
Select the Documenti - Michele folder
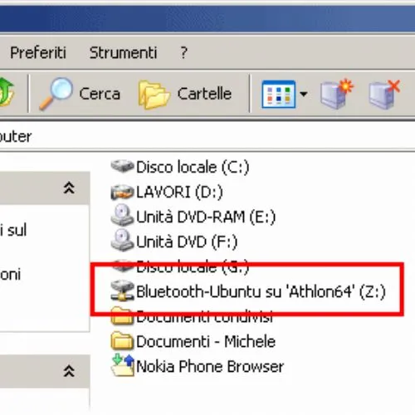[x=193, y=341]
